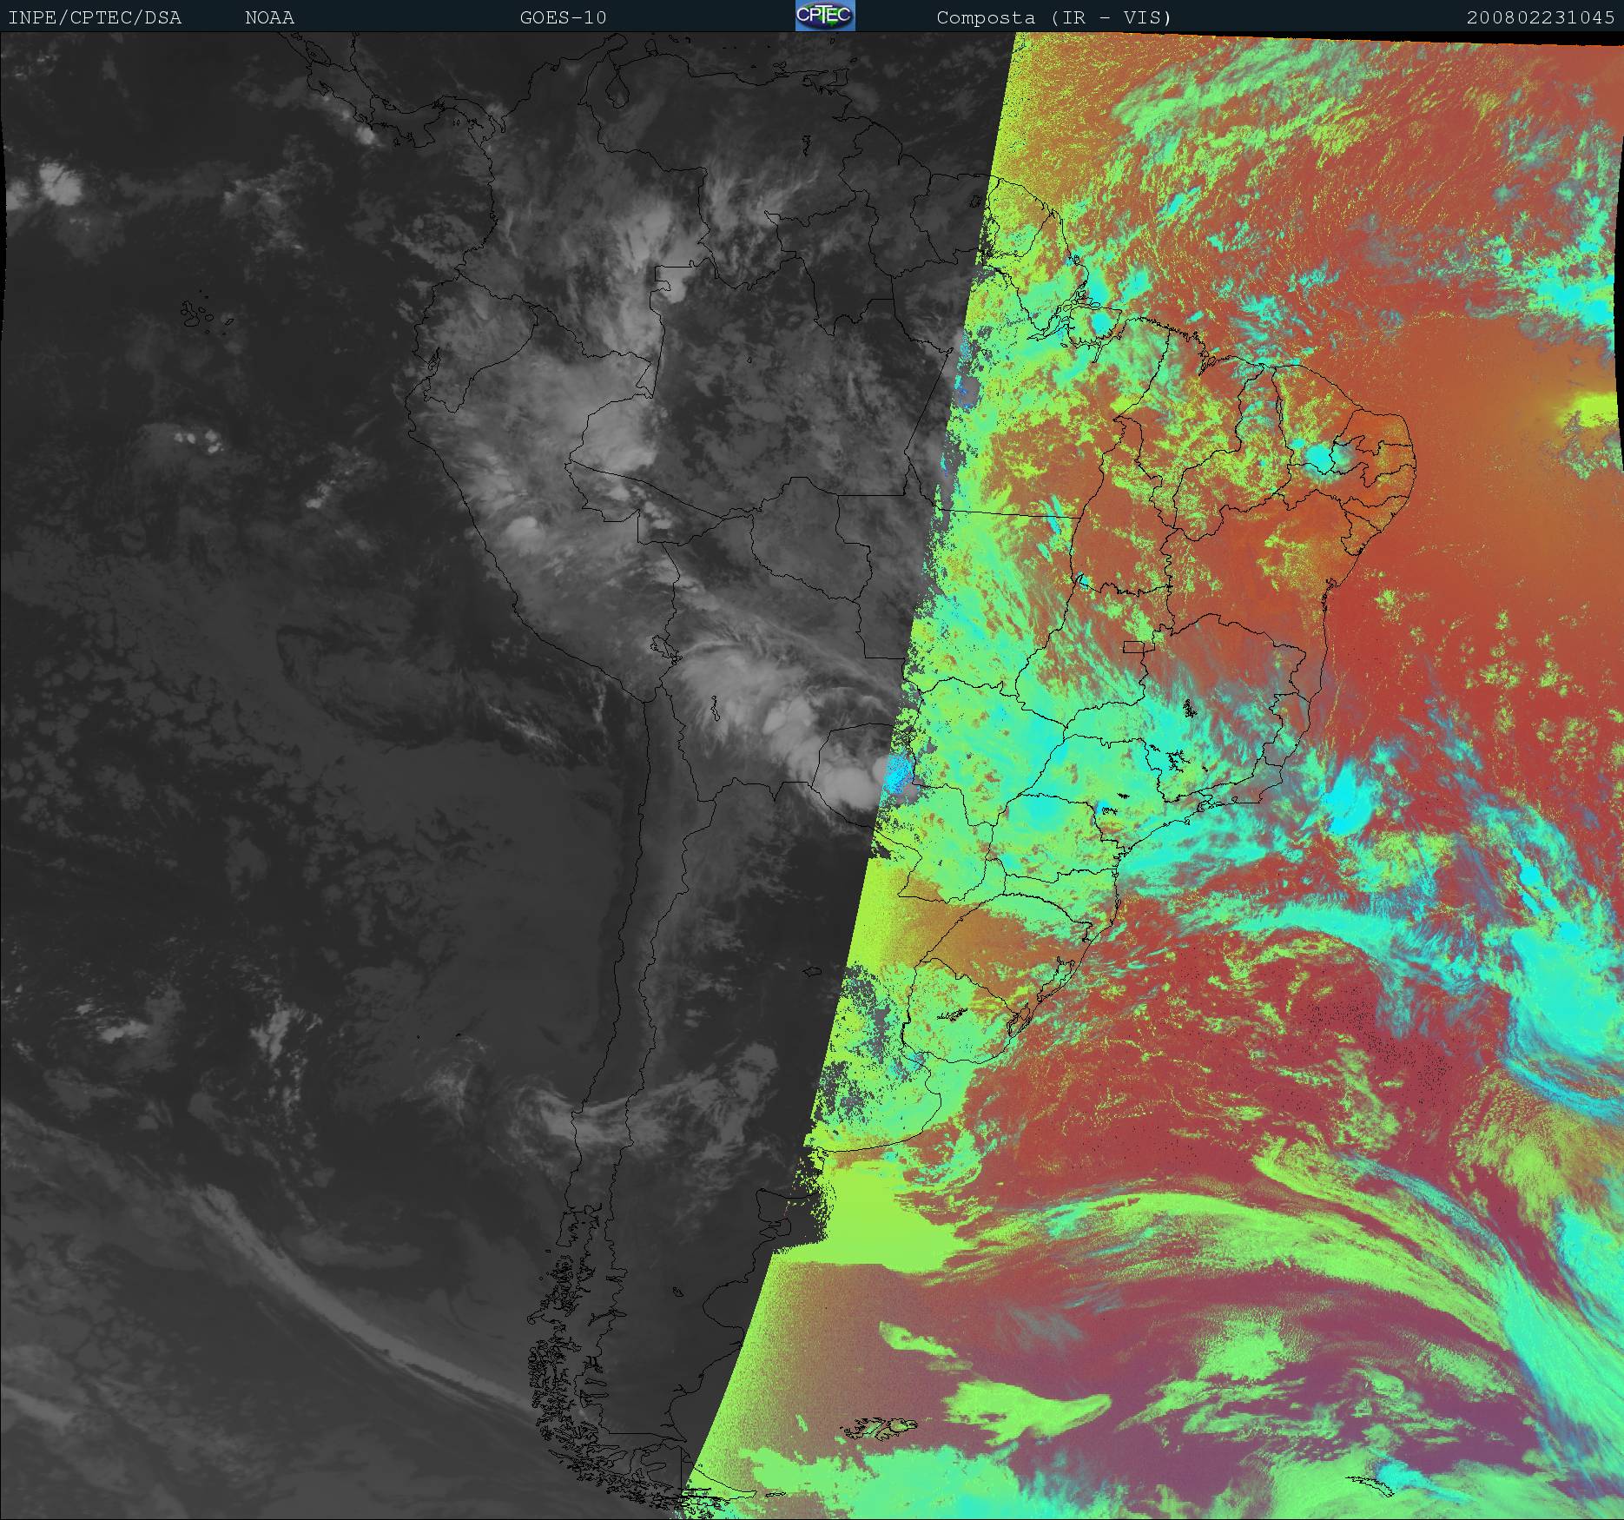This screenshot has width=1624, height=1520.
Task: Click cyan cloud spot in northeastern Brazil
Action: [x=1322, y=458]
